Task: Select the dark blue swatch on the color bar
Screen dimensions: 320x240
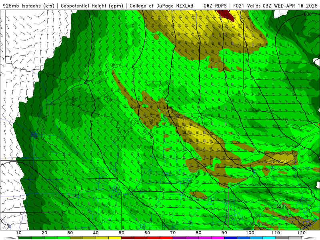Action: (x=231, y=238)
